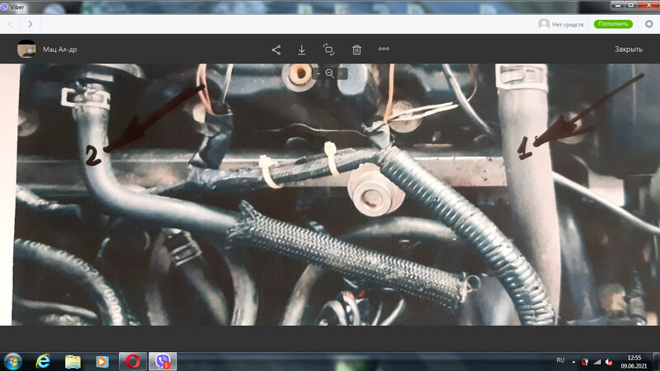Viewport: 660px width, 371px height.
Task: Open the Windows Start menu
Action: [14, 361]
